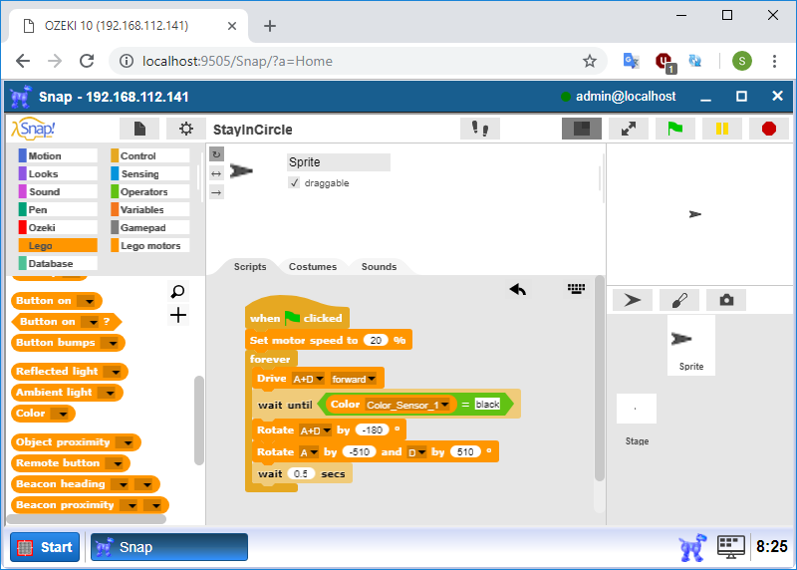
Task: Set sprite rotation style to can rotate
Action: click(216, 154)
